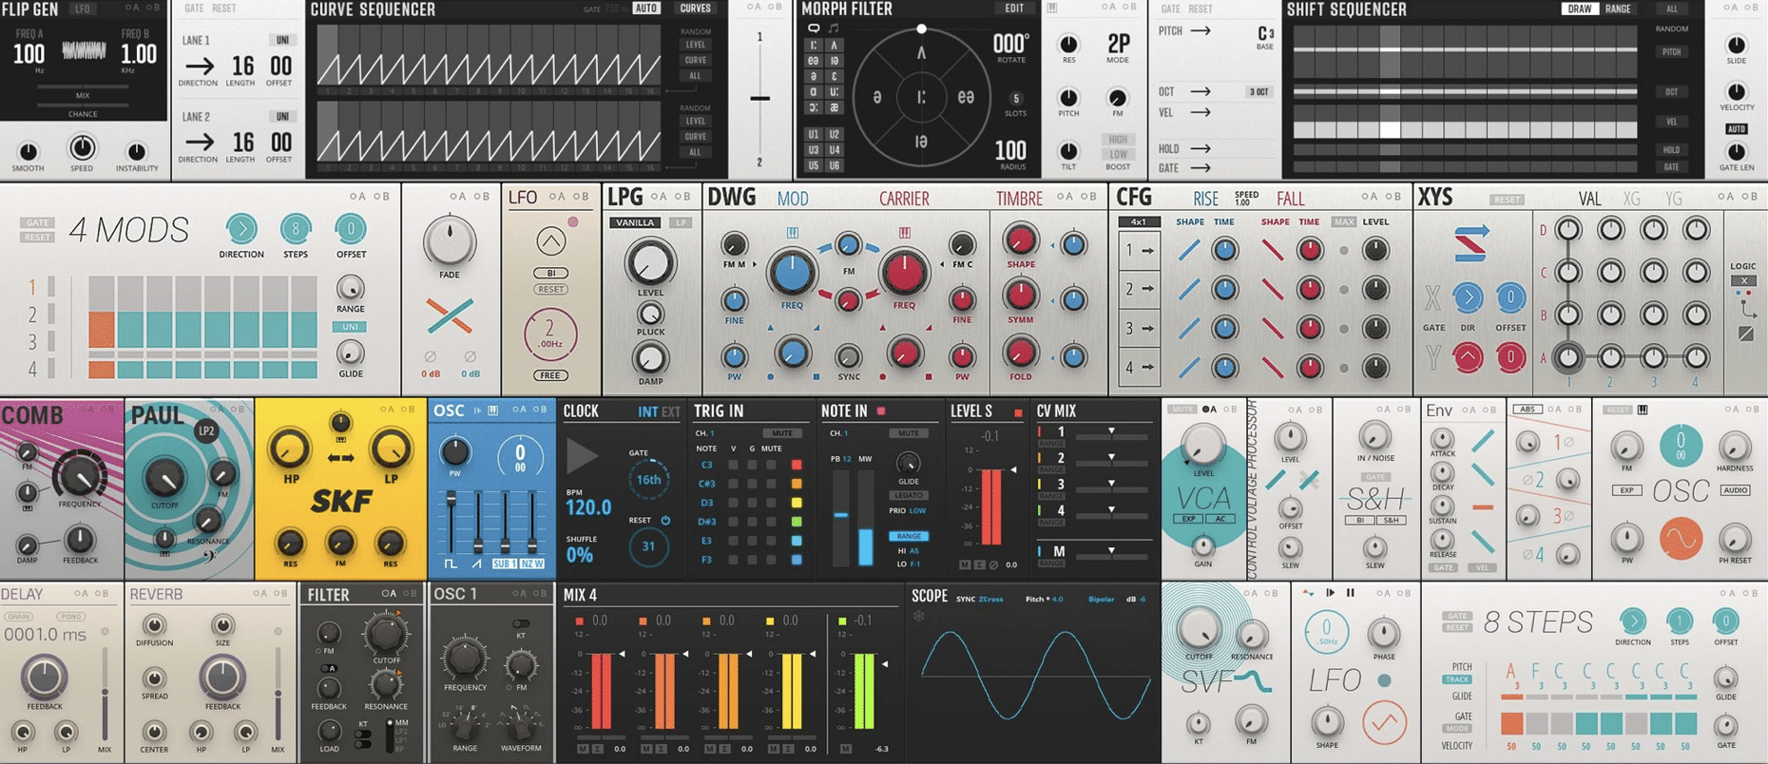1768x764 pixels.
Task: Toggle the BI button in the LFO block
Action: click(550, 273)
